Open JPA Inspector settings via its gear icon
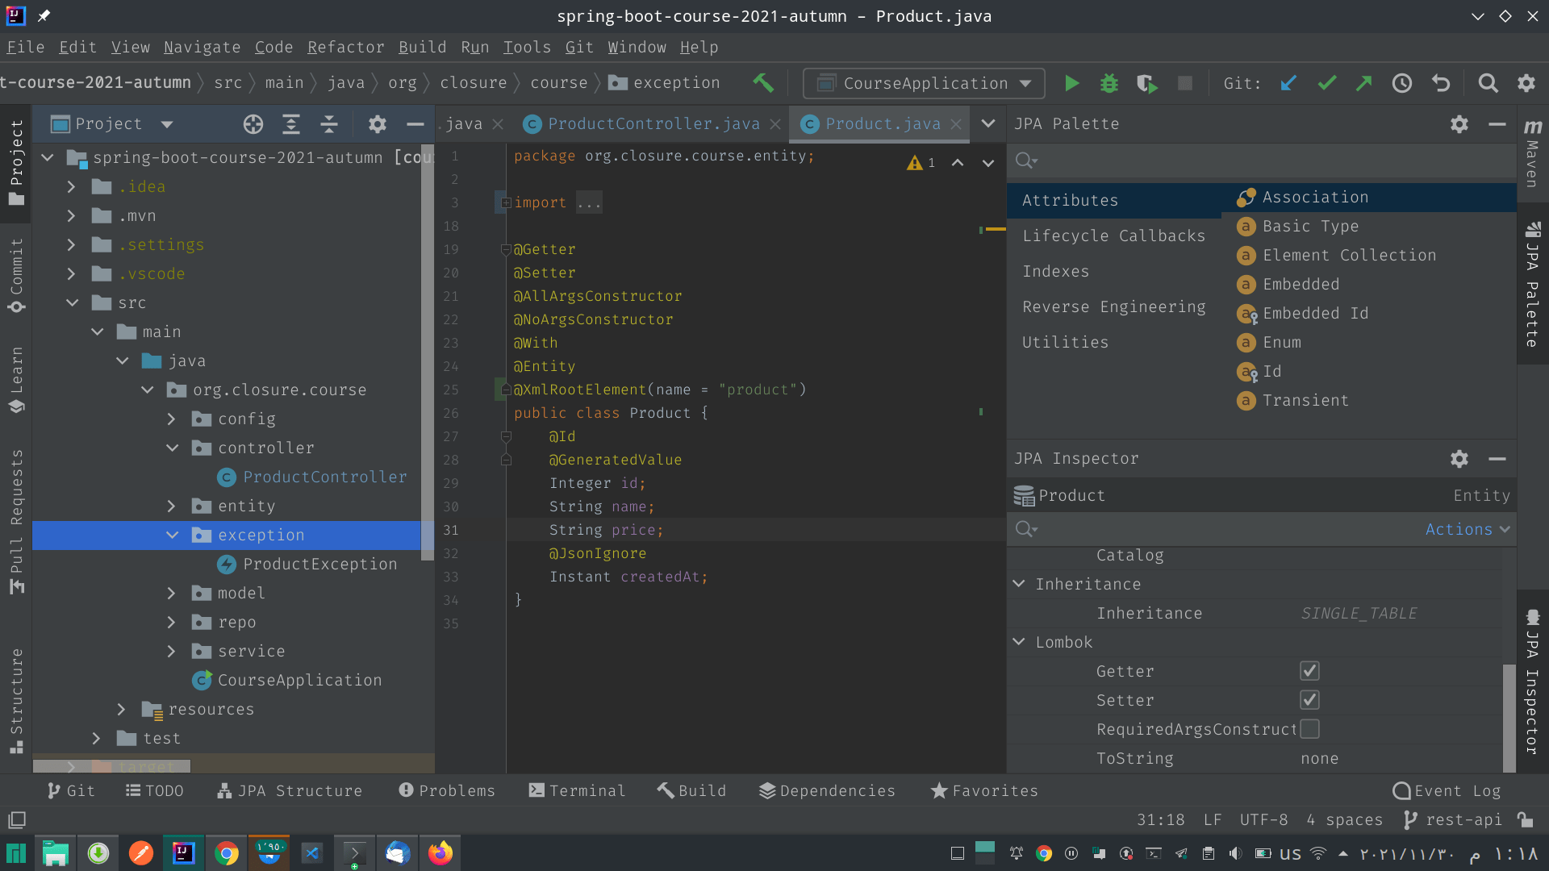 [x=1459, y=459]
